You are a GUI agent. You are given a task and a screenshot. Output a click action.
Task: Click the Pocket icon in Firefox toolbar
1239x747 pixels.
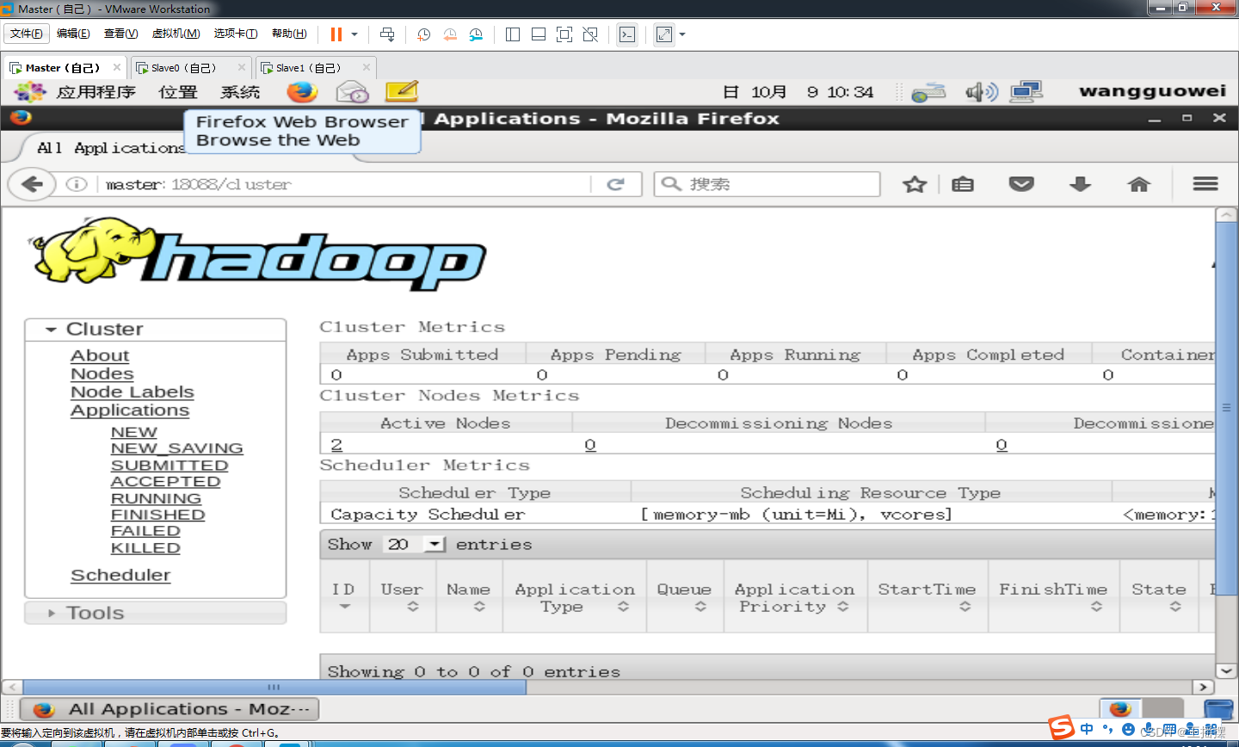click(x=1021, y=184)
